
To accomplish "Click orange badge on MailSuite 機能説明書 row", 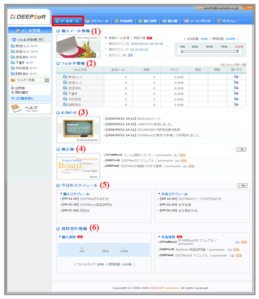I will point(237,250).
